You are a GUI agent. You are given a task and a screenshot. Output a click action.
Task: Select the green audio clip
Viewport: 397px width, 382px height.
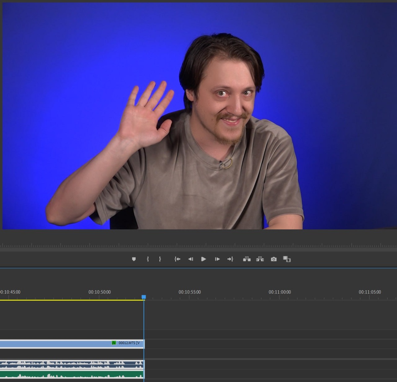[66, 374]
